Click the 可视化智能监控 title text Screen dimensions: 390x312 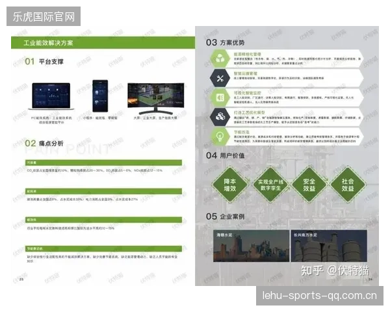(x=248, y=93)
